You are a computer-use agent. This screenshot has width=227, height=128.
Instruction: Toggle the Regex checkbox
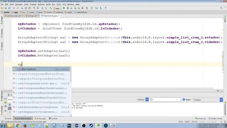(x=184, y=100)
